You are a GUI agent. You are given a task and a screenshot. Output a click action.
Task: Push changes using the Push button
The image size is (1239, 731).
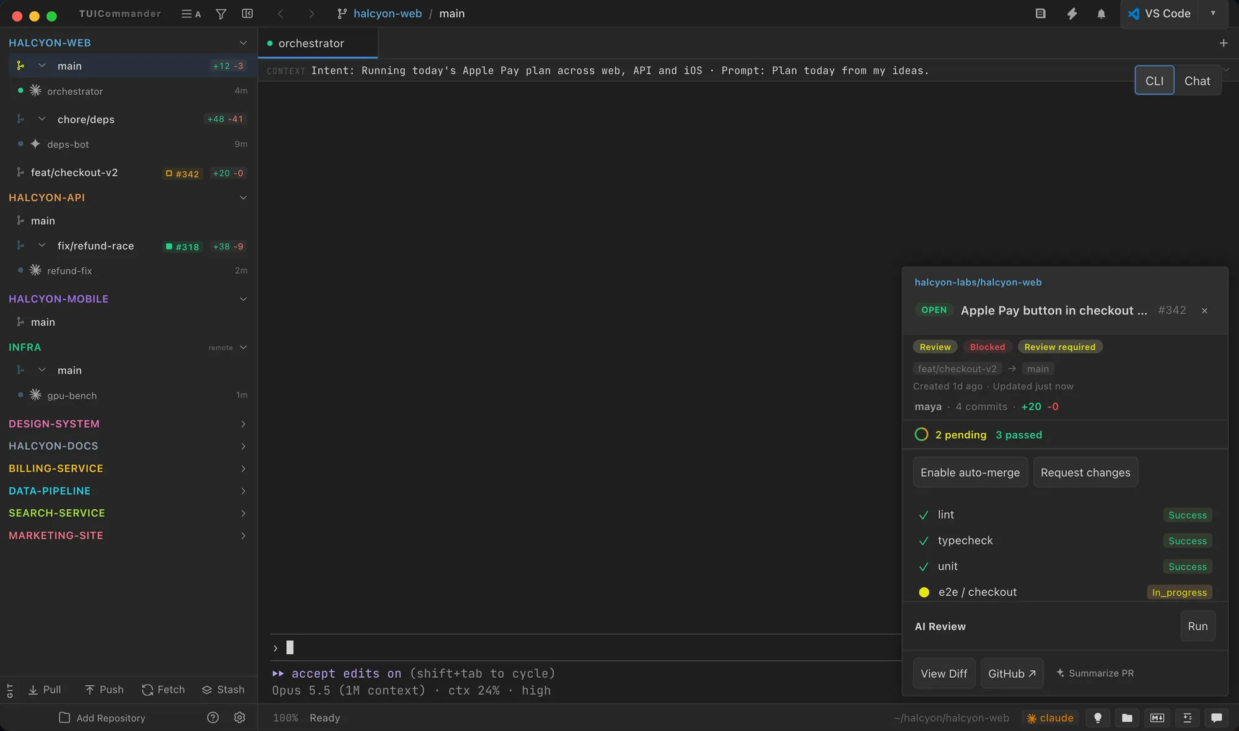point(104,690)
